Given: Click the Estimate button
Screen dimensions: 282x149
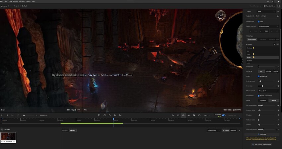Looking at the screenshot, I should [x=262, y=134].
